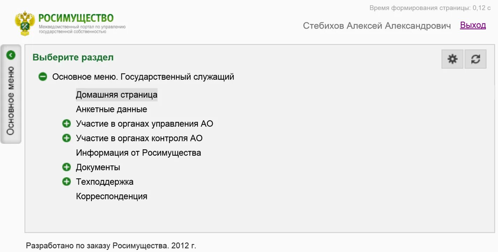The image size is (498, 252).
Task: Open Корреспонденция
Action: click(x=112, y=197)
